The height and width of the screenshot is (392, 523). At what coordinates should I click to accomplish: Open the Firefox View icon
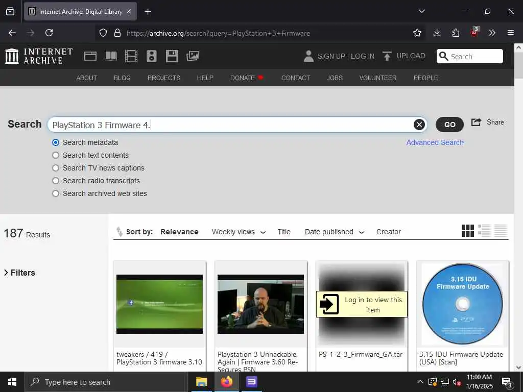point(10,12)
